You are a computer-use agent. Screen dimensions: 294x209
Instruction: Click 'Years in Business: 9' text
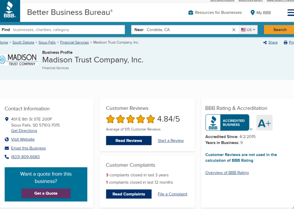pos(224,143)
